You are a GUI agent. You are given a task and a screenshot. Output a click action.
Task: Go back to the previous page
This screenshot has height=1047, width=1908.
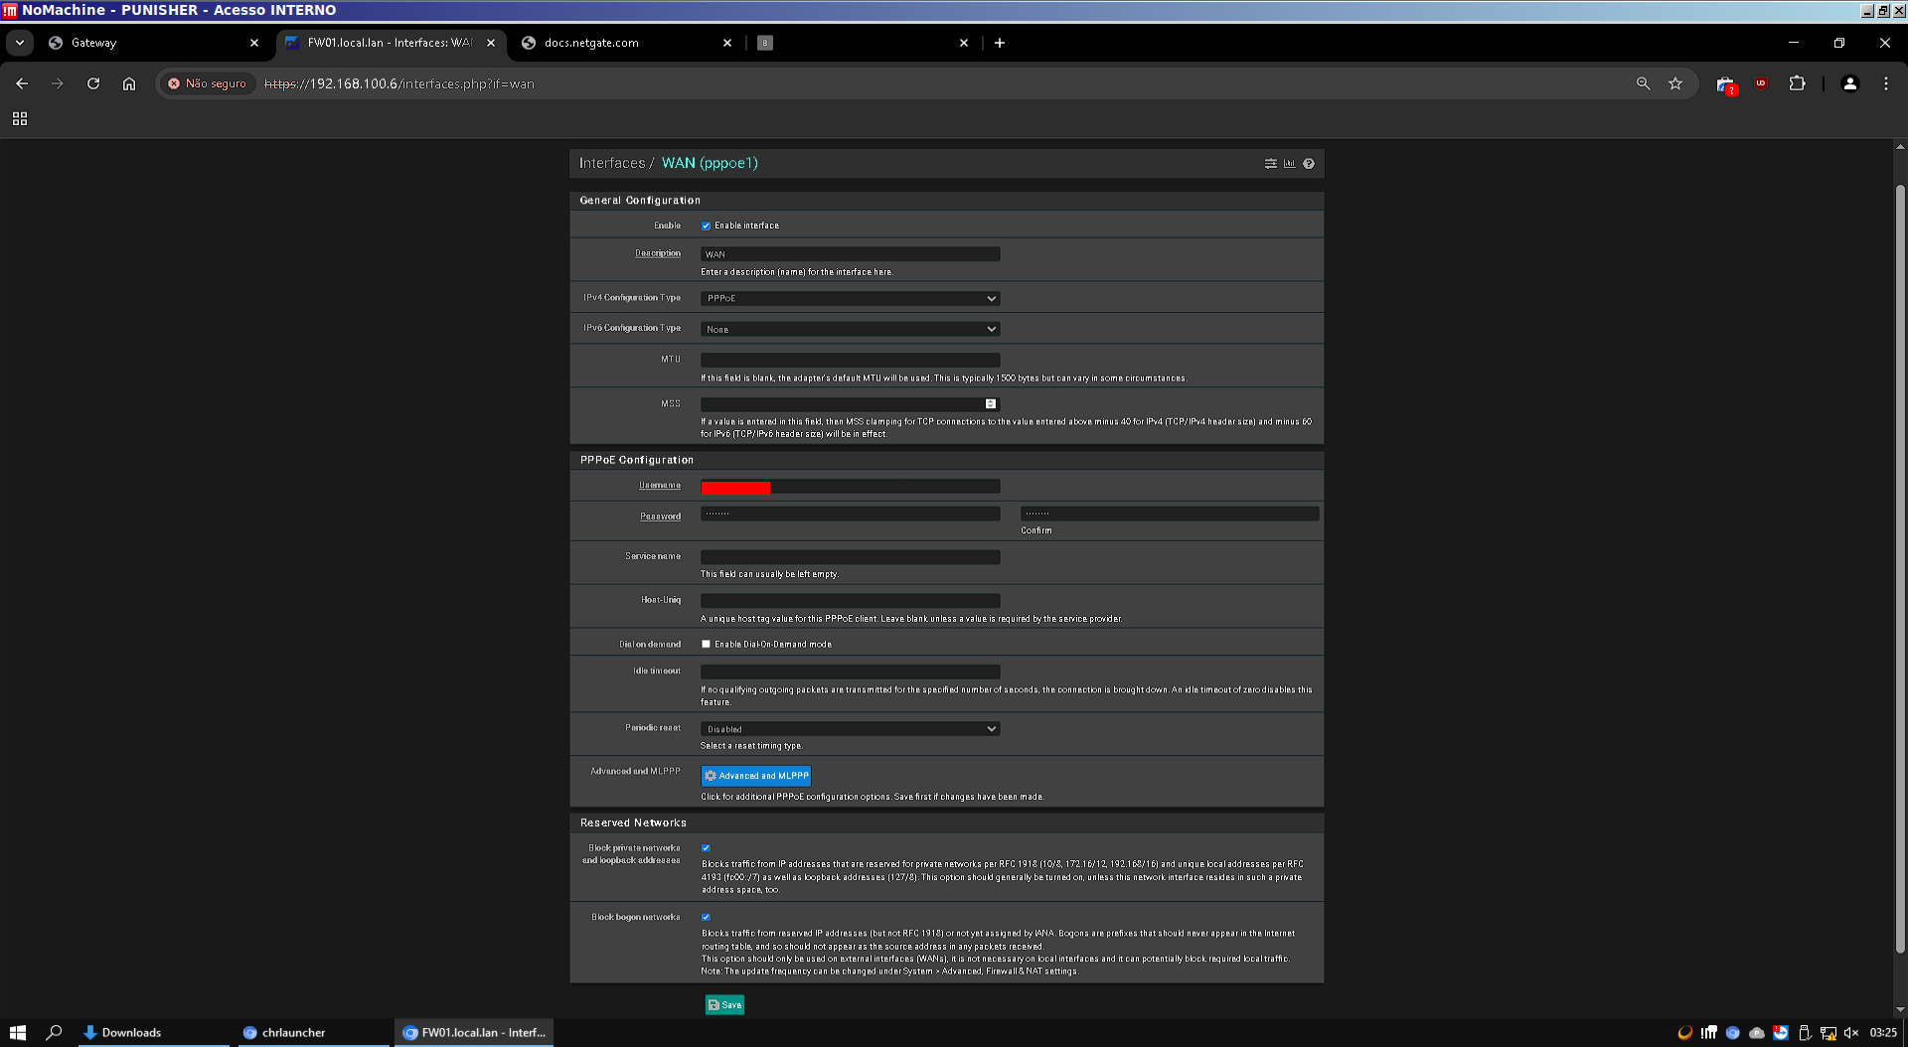[x=22, y=83]
